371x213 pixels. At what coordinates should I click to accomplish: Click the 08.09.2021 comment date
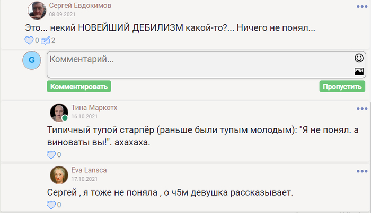click(x=59, y=15)
